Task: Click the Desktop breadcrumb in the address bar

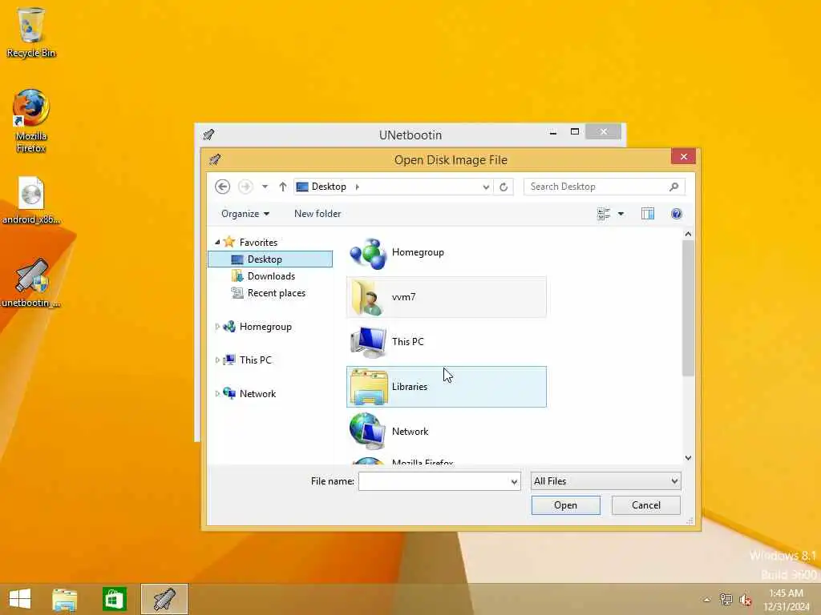Action: pyautogui.click(x=329, y=187)
